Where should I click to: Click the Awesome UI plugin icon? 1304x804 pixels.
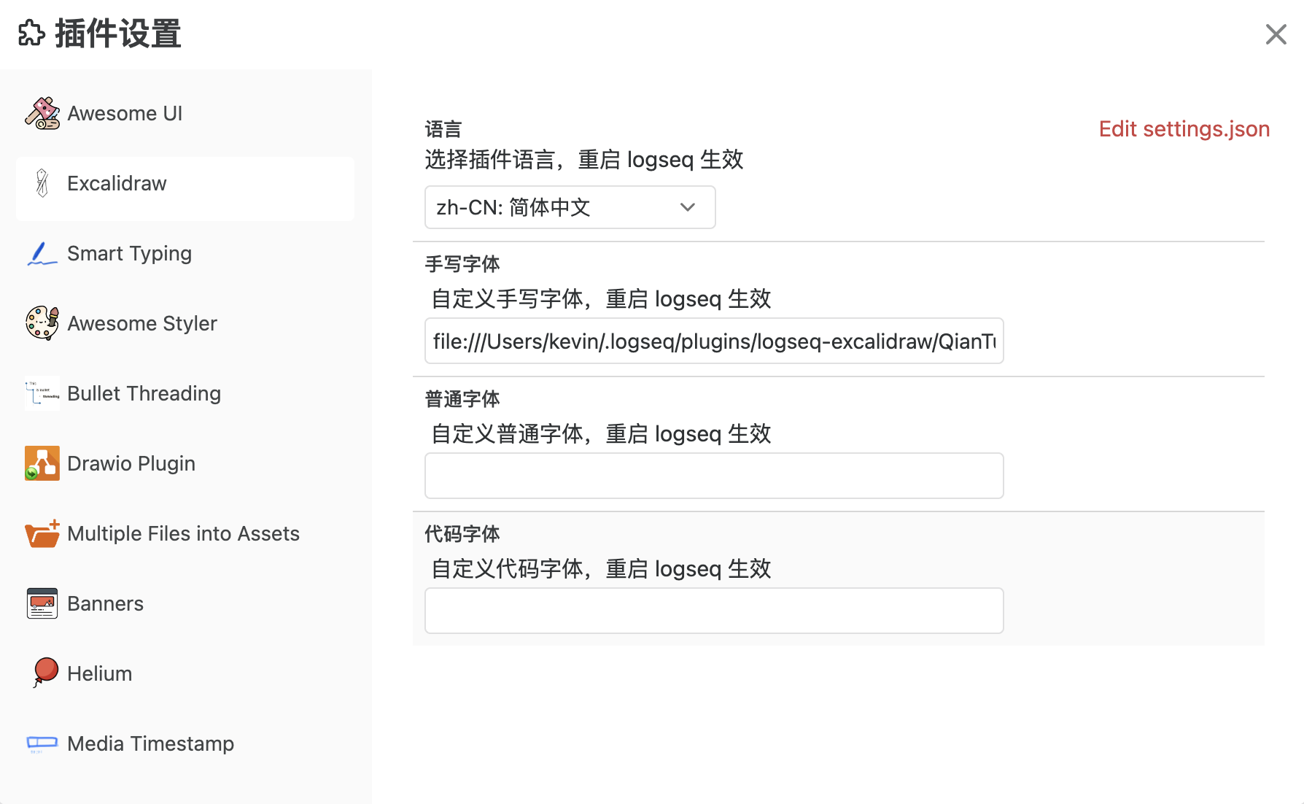[42, 113]
